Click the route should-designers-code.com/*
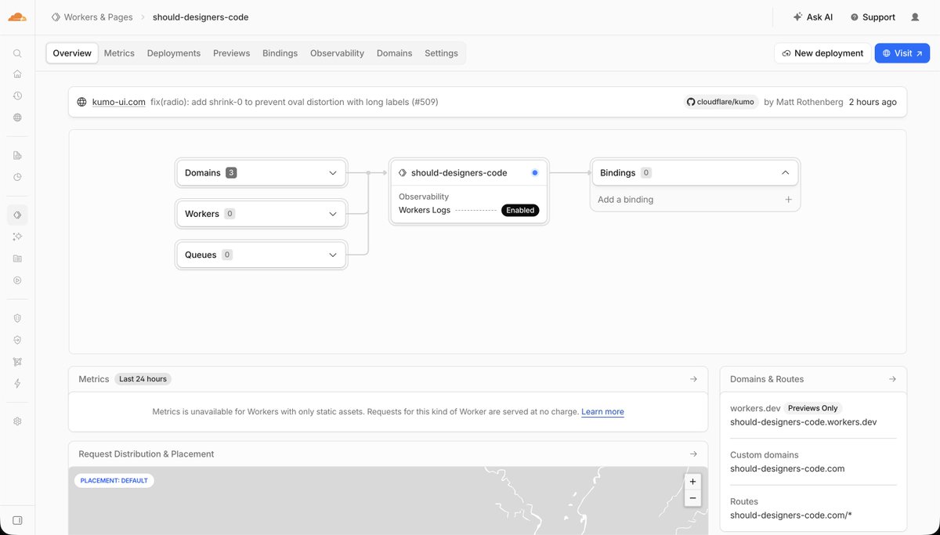The image size is (940, 535). (790, 515)
